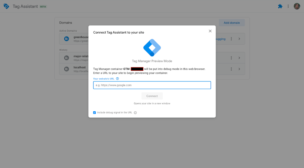Click the user profile avatar
304x168 pixels.
click(297, 6)
